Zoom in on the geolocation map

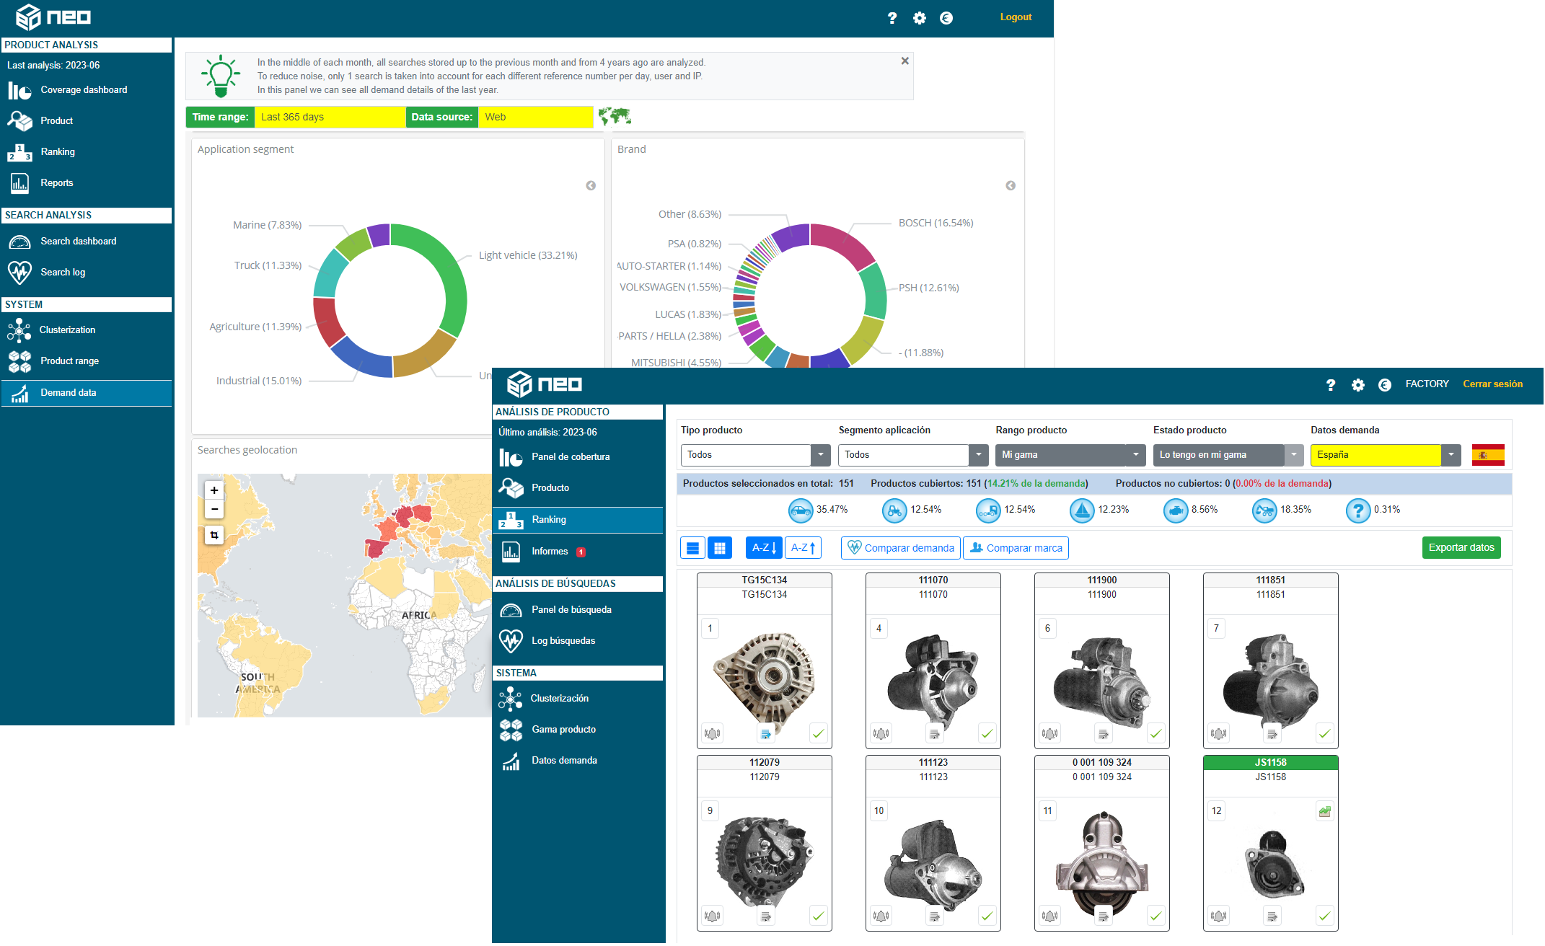214,491
